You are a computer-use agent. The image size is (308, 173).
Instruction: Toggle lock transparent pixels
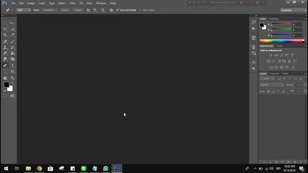tap(269, 91)
